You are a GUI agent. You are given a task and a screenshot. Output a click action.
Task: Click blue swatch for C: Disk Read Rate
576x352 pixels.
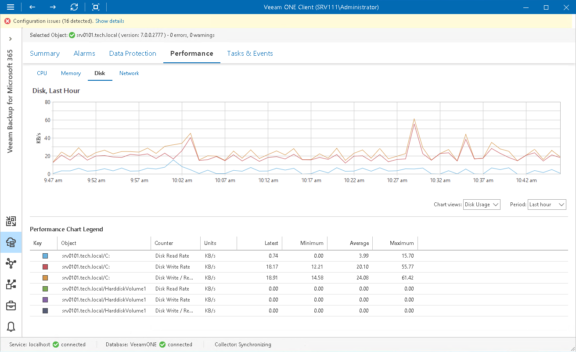click(45, 256)
